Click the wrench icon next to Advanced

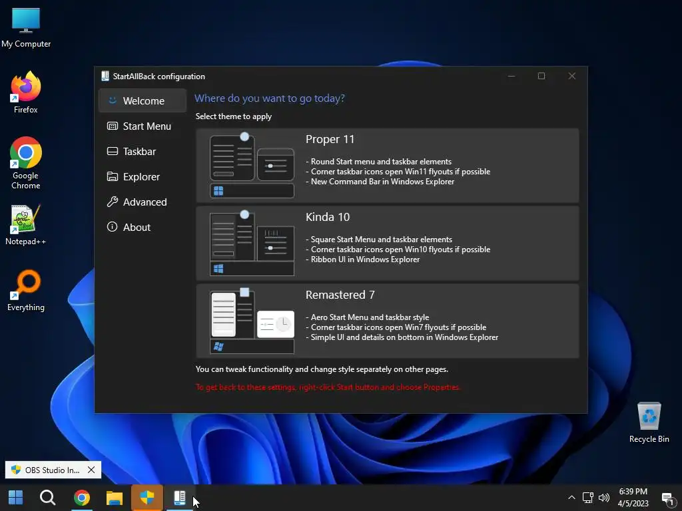pos(112,202)
